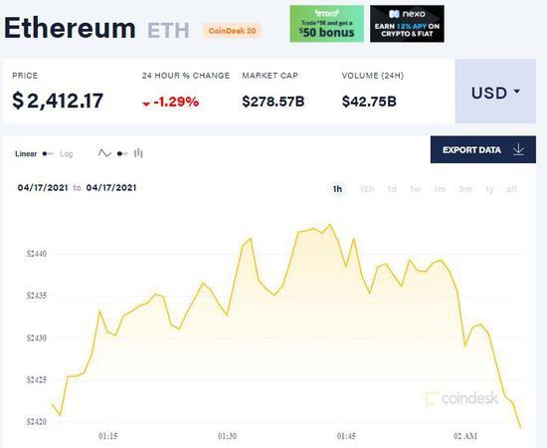Click the chart peak near 01:43
This screenshot has width=547, height=448.
pyautogui.click(x=330, y=225)
